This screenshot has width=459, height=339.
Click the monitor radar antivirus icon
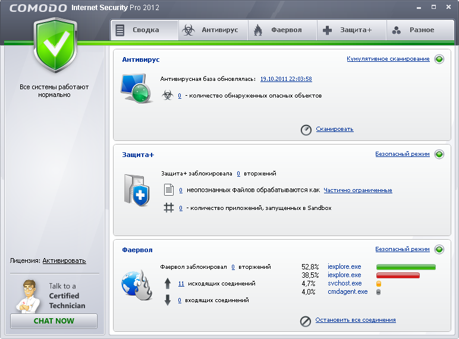136,88
